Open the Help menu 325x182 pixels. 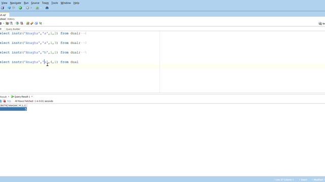coord(76,3)
